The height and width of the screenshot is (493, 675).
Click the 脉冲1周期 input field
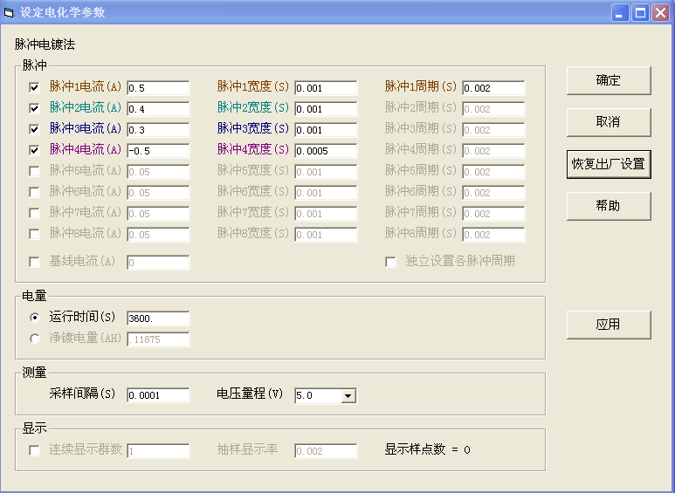493,88
